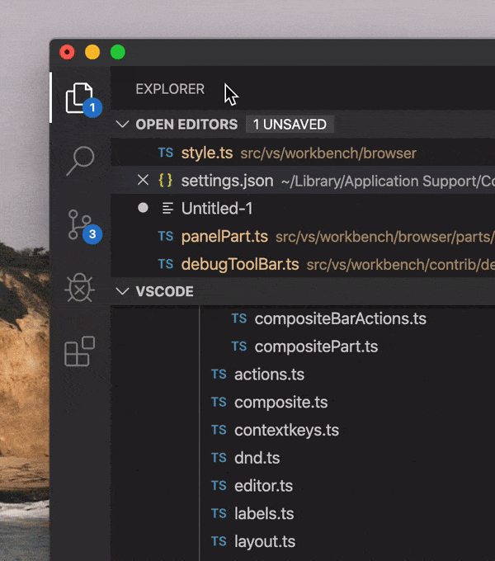Screen dimensions: 495x561
Task: Open dnd.ts from the file tree
Action: point(257,458)
